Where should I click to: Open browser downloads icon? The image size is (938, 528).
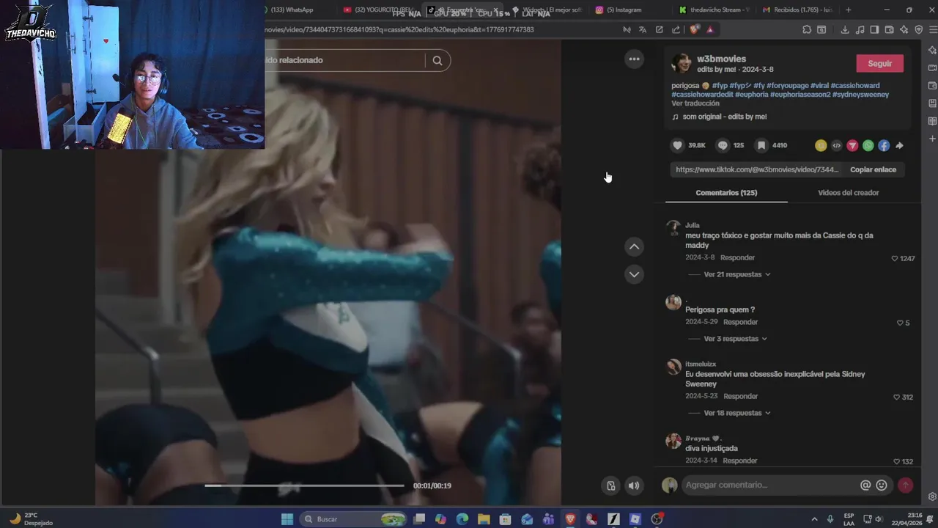click(845, 29)
